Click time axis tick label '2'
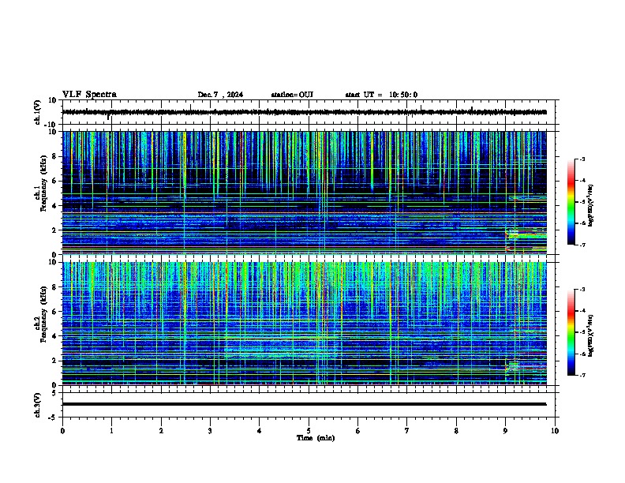This screenshot has width=625, height=483. 161,431
